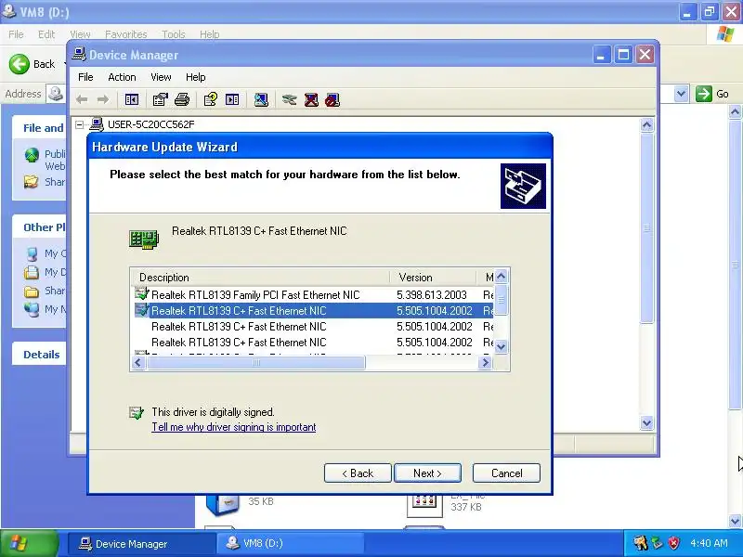Click the Start button
Screen dimensions: 743x557
30,543
